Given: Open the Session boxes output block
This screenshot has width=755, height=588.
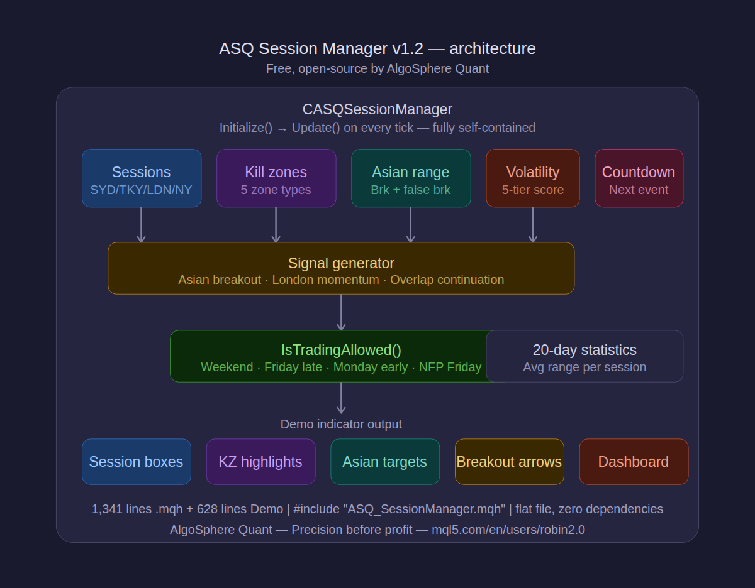Looking at the screenshot, I should pos(136,462).
